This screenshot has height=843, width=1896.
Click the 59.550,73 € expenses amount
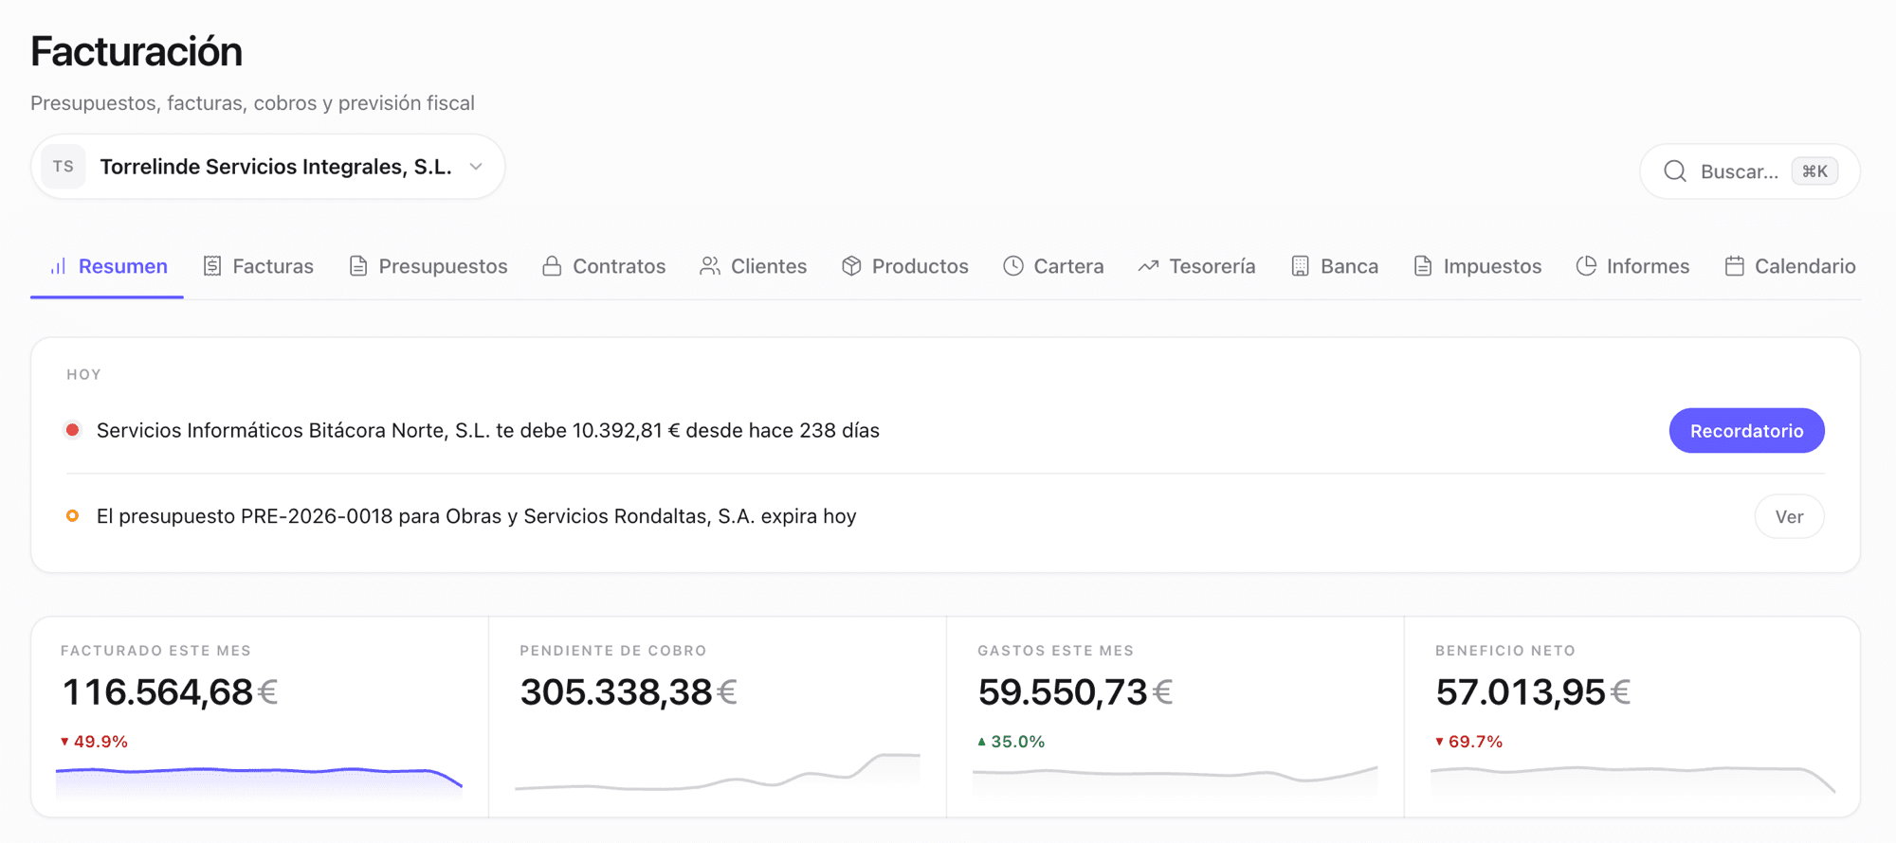1075,692
